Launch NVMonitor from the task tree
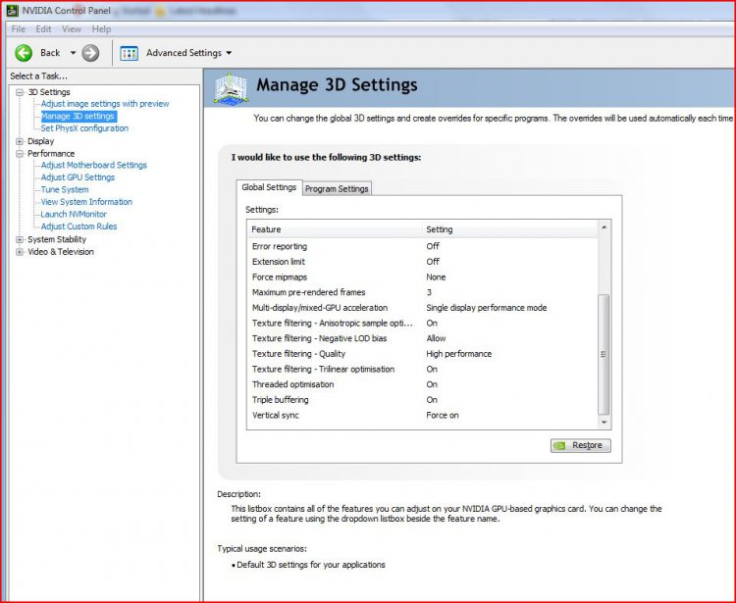 pyautogui.click(x=74, y=214)
